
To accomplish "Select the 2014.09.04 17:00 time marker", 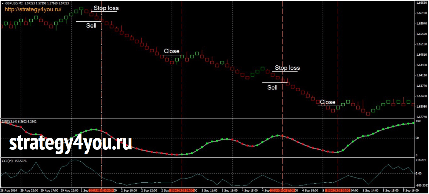I will tap(282, 190).
